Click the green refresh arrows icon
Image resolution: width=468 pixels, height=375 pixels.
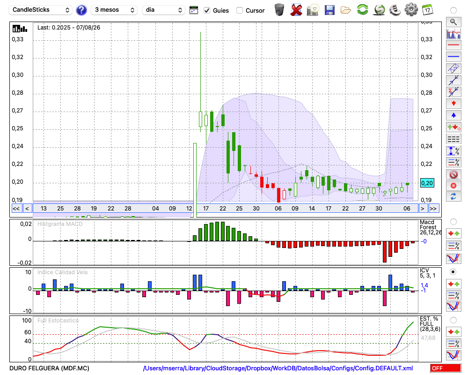tap(362, 9)
